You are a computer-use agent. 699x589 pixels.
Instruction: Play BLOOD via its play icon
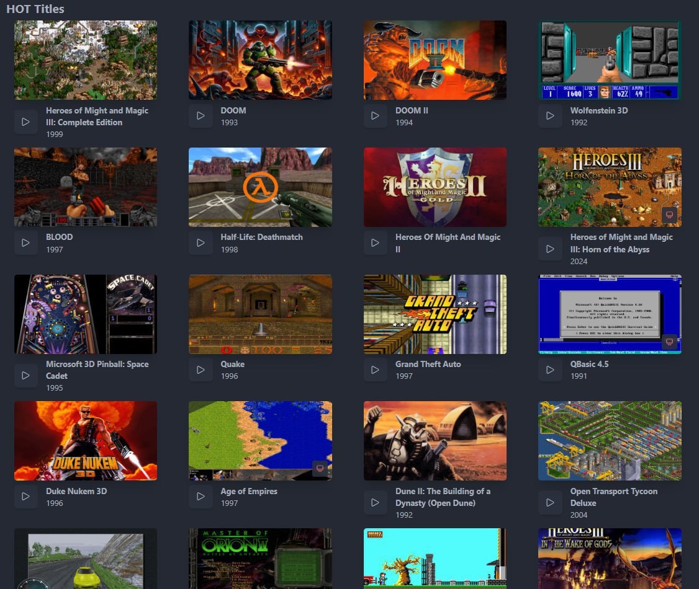[x=26, y=243]
